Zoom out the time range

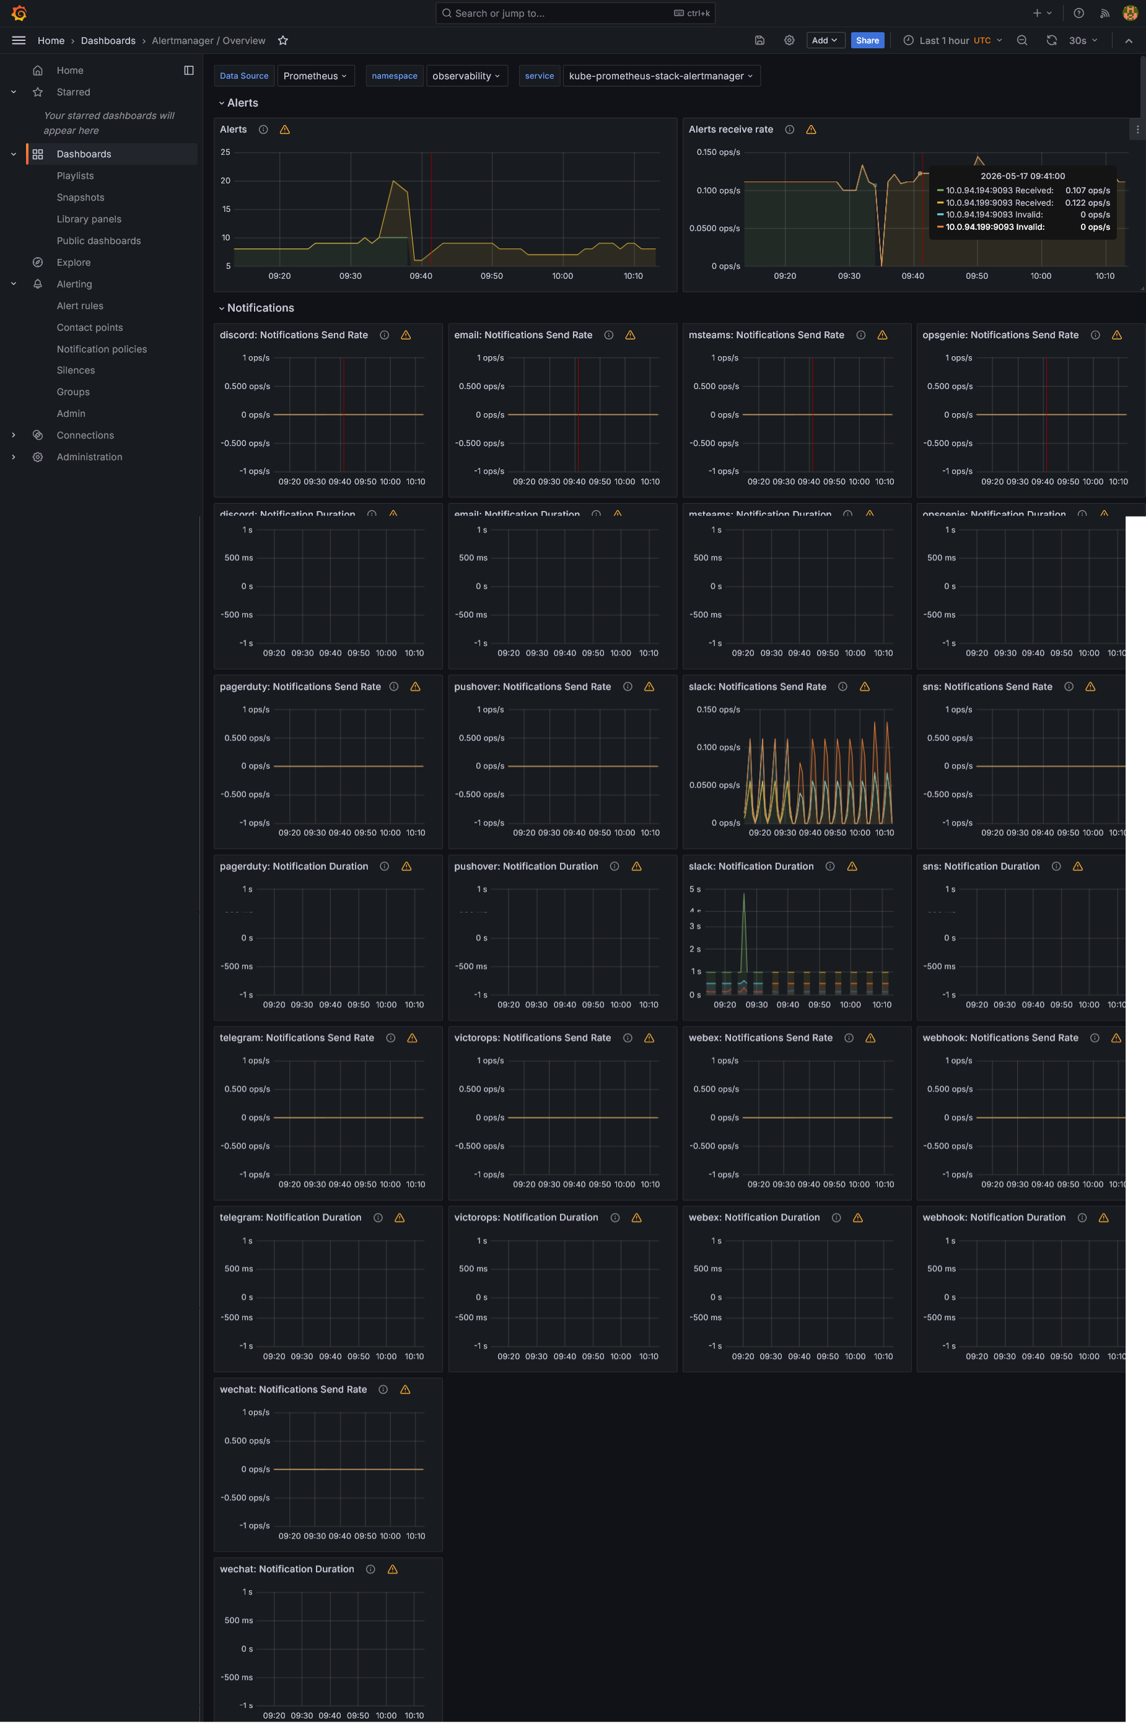(x=1021, y=40)
